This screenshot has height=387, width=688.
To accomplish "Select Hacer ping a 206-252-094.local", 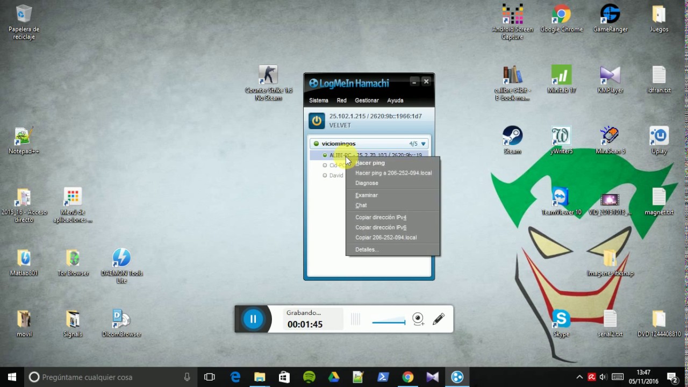I will [x=393, y=173].
